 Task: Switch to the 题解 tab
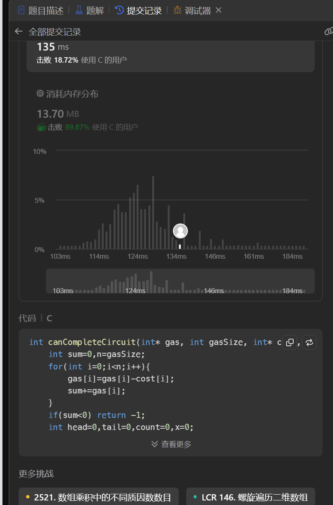pos(95,11)
